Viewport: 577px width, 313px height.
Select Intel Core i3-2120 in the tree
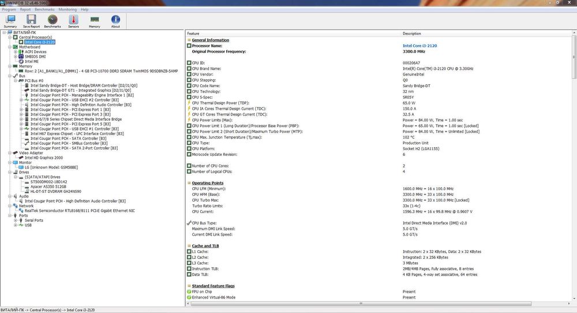40,42
